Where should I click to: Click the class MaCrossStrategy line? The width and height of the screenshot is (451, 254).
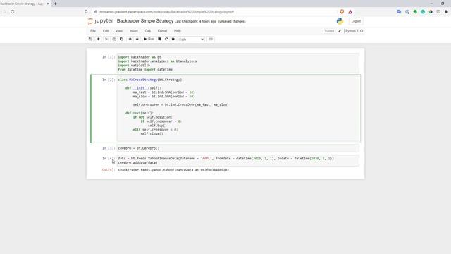150,80
